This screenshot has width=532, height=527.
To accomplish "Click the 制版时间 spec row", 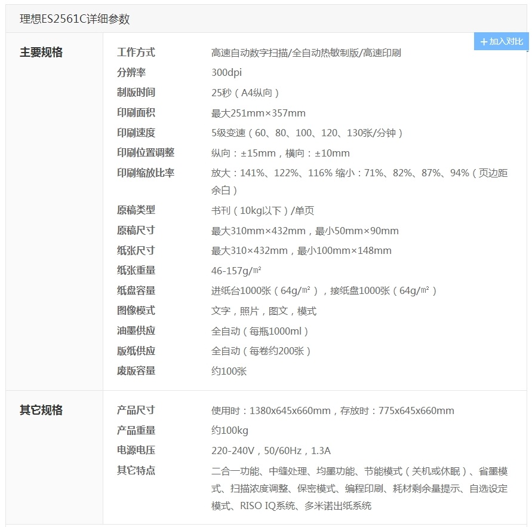I will point(136,93).
